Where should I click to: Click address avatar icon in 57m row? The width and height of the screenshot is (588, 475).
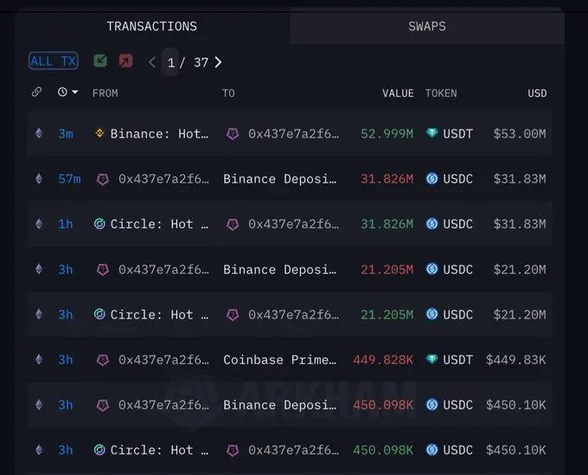coord(103,179)
